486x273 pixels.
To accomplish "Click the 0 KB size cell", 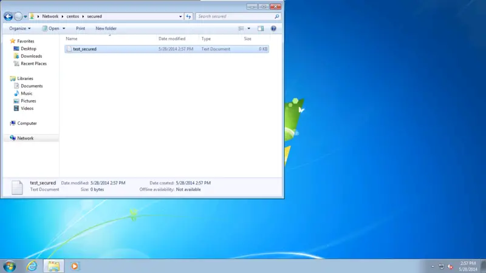I will point(263,49).
